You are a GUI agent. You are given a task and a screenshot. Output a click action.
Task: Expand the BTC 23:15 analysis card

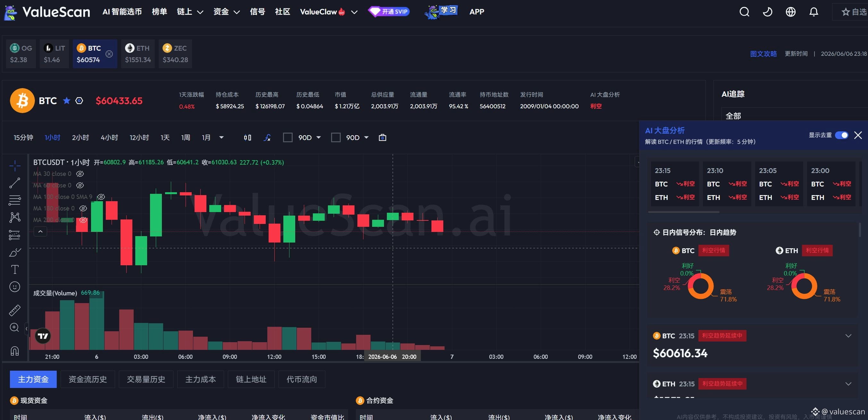tap(848, 336)
